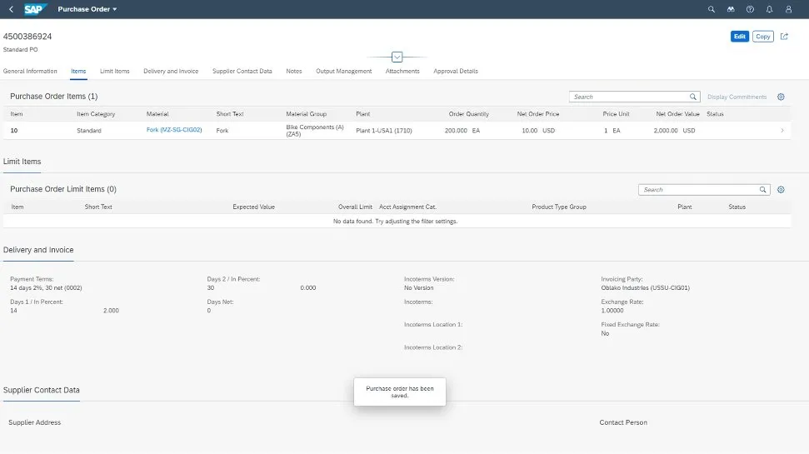Open settings gear for Limit Items table
Screen dimensions: 809x454
[x=781, y=190]
